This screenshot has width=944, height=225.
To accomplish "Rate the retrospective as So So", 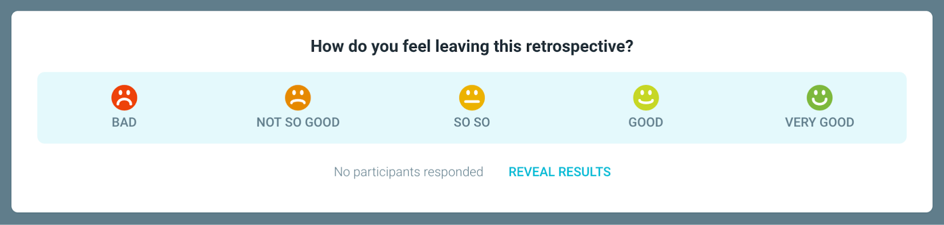I will (472, 107).
